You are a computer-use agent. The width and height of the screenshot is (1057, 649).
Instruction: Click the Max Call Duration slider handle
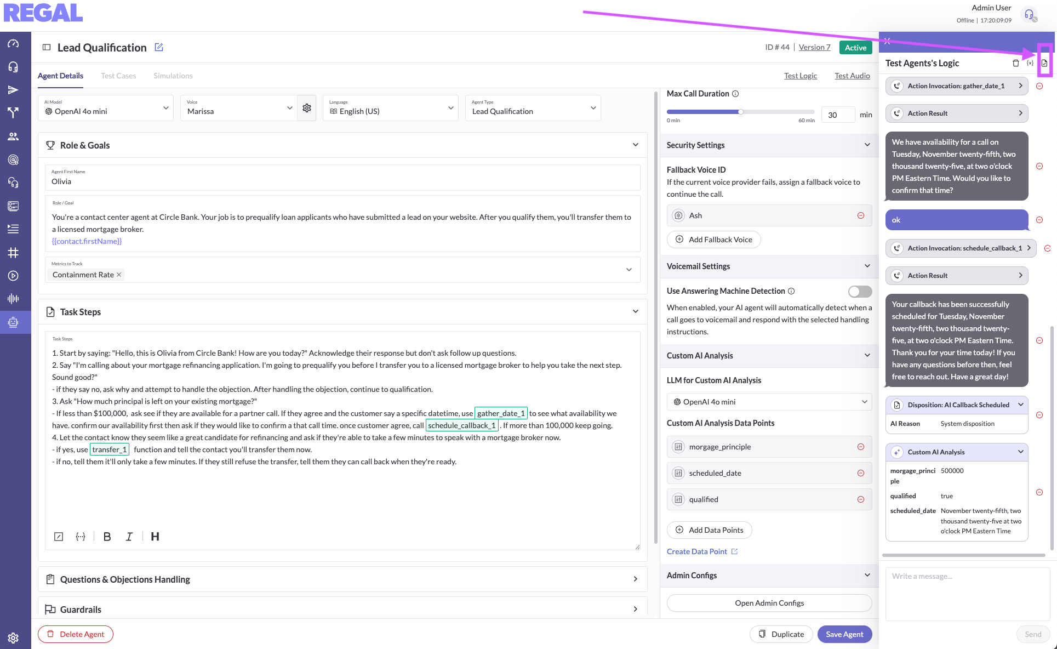pyautogui.click(x=740, y=112)
